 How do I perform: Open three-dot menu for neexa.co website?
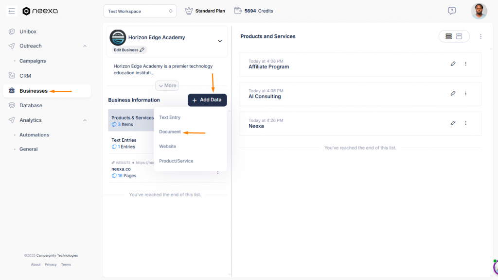pyautogui.click(x=218, y=172)
